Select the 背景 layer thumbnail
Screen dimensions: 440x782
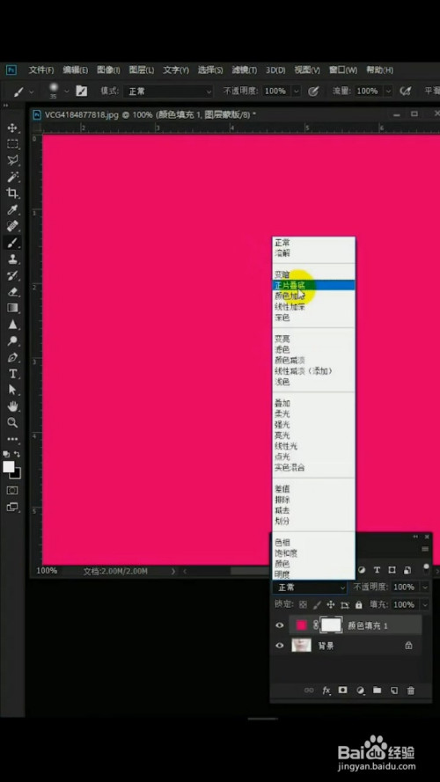click(x=301, y=646)
